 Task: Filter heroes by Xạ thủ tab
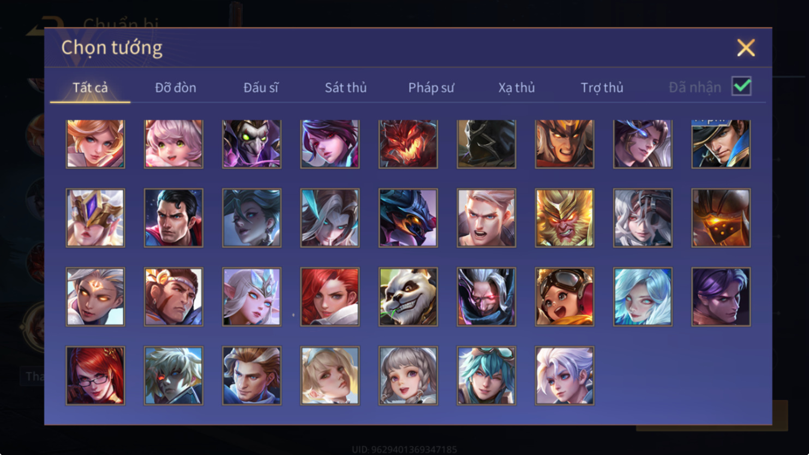pos(517,87)
